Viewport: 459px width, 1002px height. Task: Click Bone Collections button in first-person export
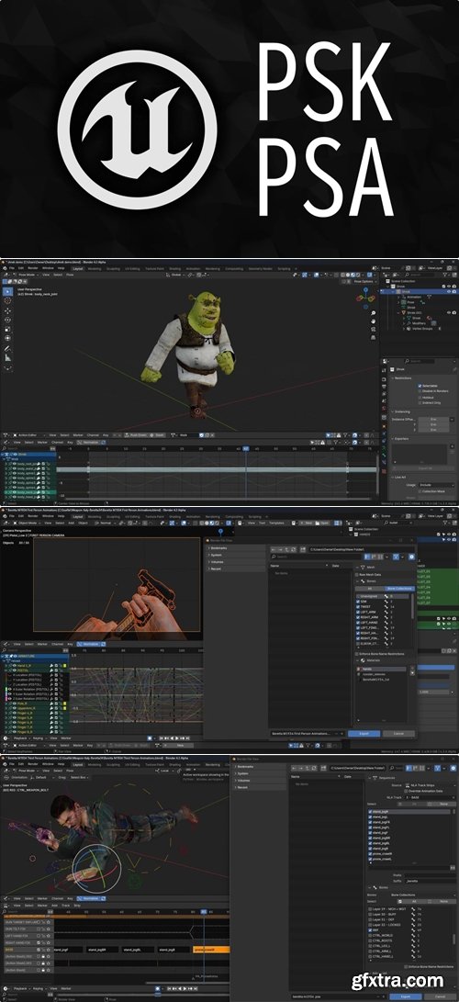[398, 588]
